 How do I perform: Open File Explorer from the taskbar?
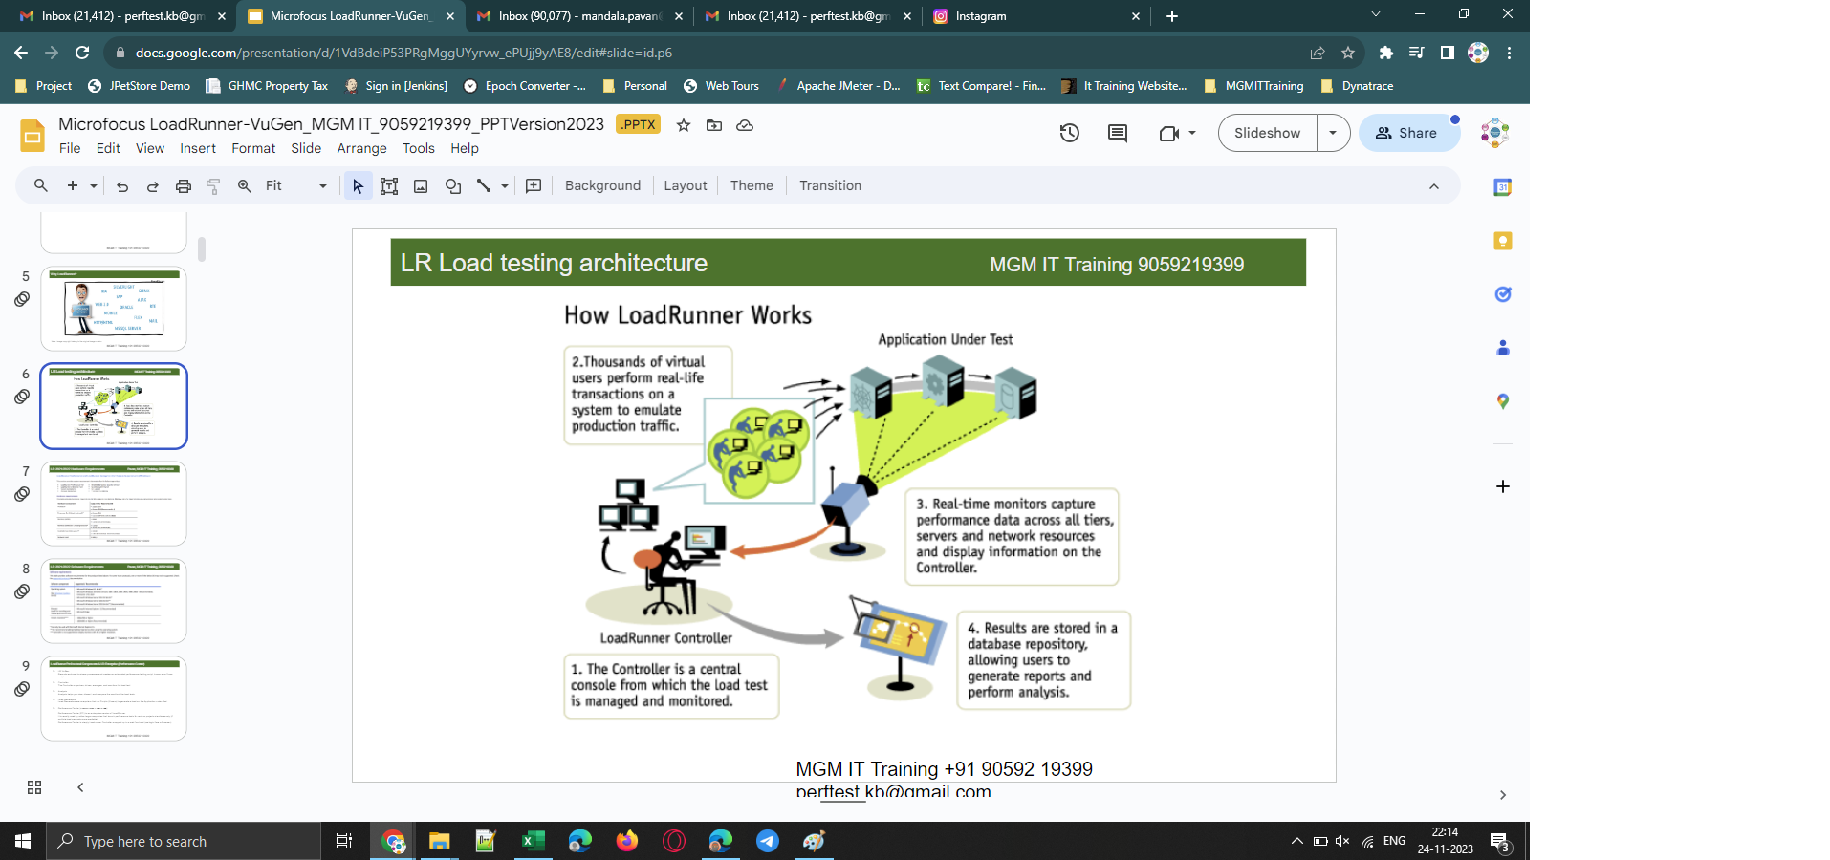coord(439,841)
